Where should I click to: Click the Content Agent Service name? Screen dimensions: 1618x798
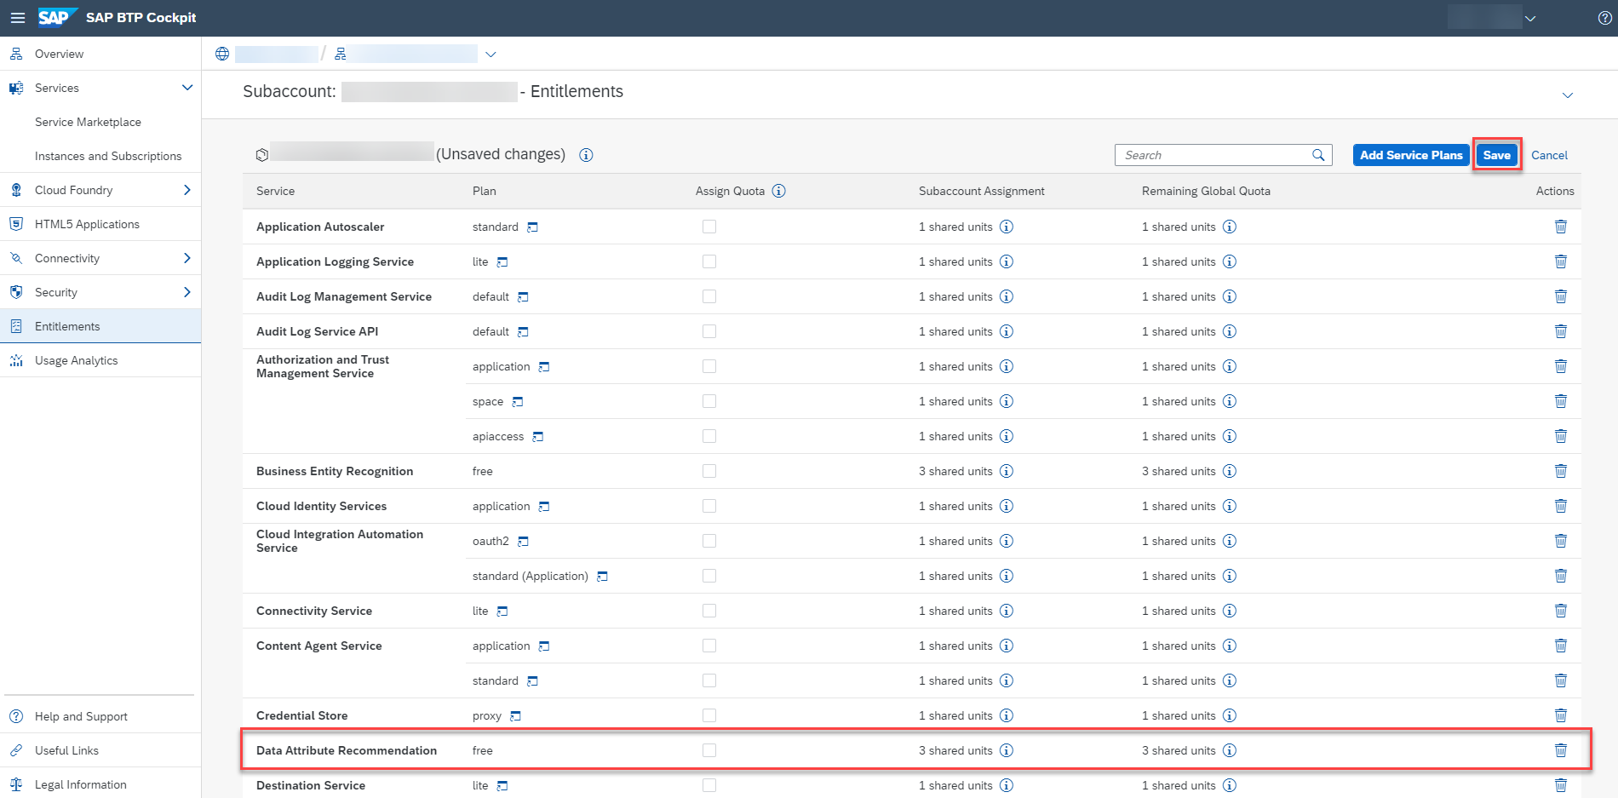(x=318, y=646)
